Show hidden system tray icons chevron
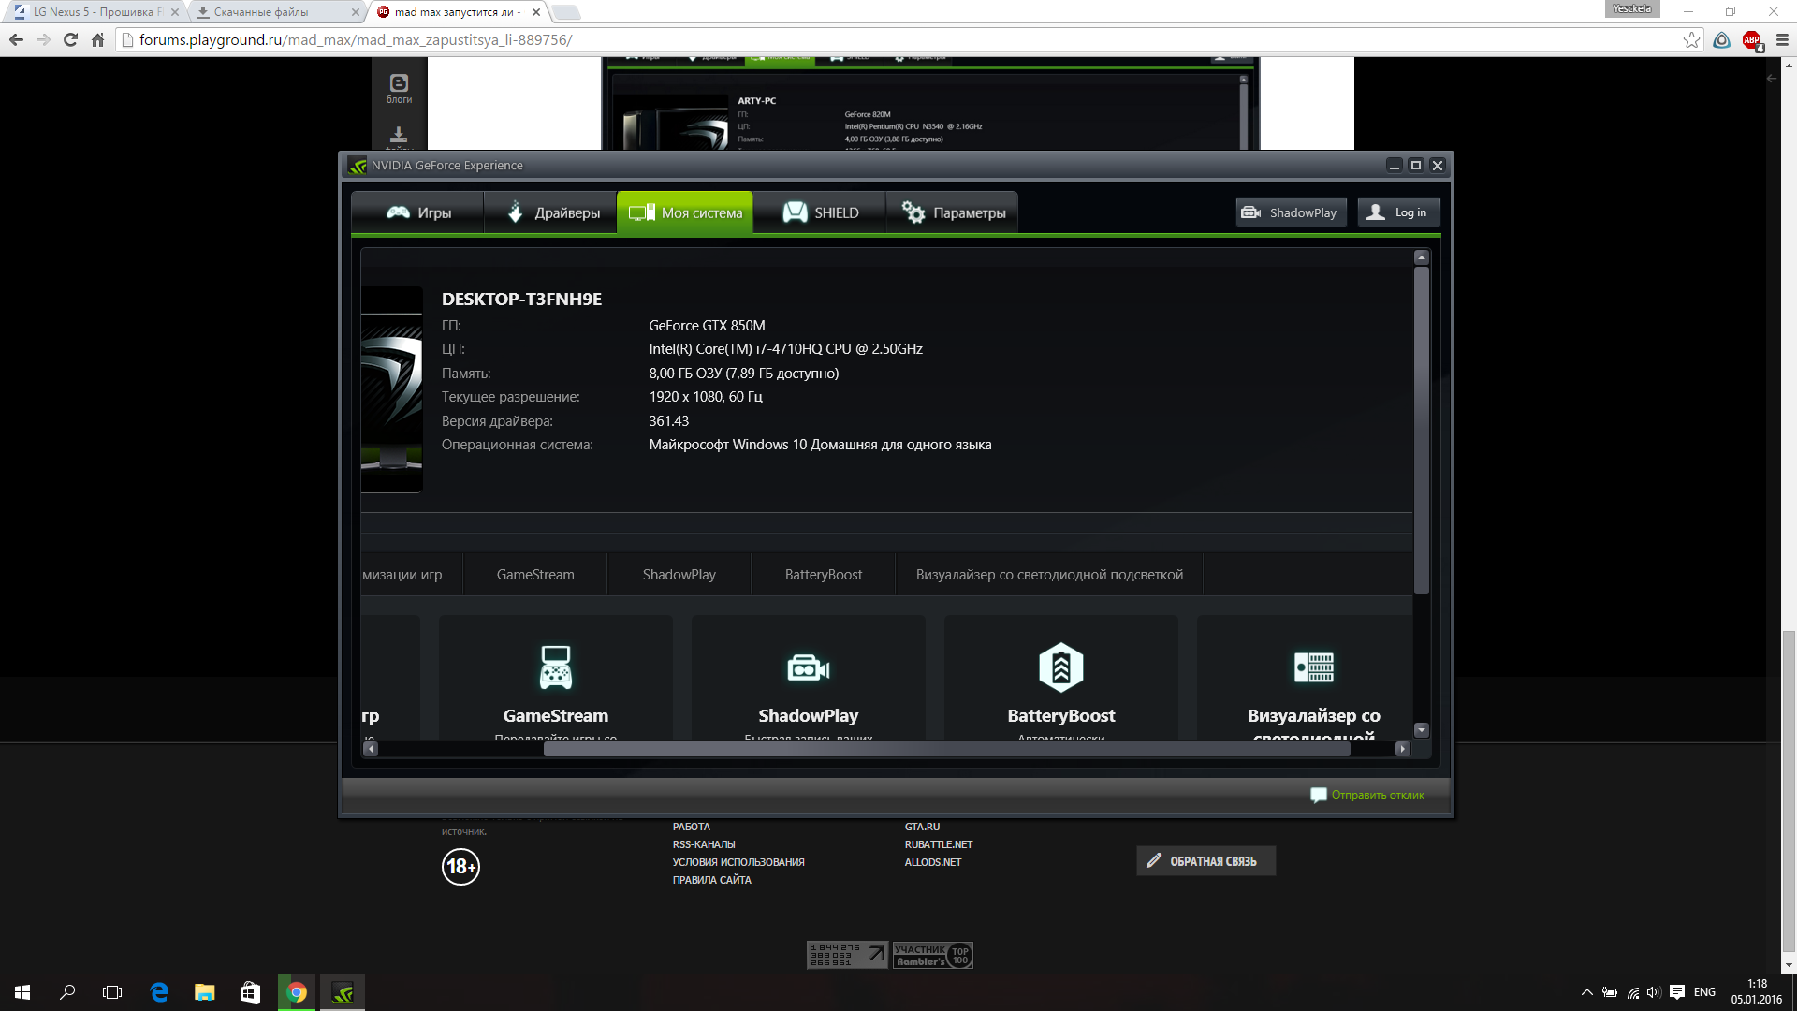Image resolution: width=1797 pixels, height=1011 pixels. click(1586, 992)
